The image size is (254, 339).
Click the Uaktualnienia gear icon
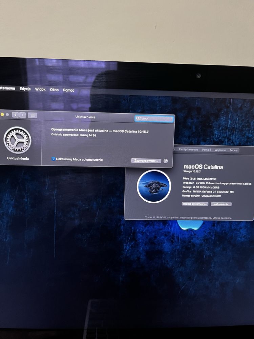tap(17, 140)
